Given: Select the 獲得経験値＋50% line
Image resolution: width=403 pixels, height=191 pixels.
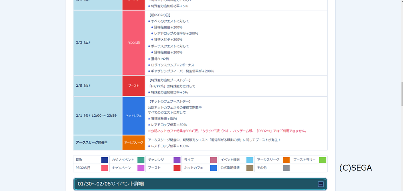Looking at the screenshot, I should tap(164, 119).
